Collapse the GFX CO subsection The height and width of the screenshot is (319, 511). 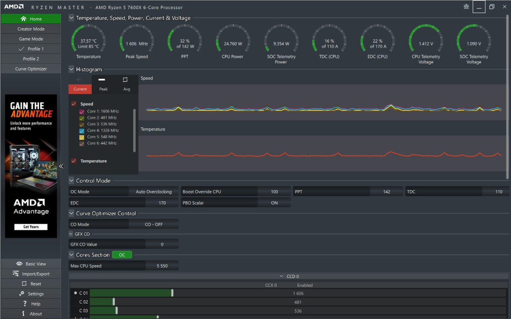click(x=71, y=234)
